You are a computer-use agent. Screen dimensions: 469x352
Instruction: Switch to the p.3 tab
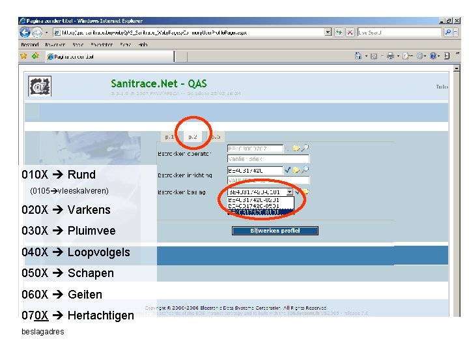click(x=216, y=137)
